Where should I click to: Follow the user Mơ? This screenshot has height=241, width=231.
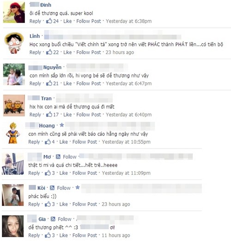pos(70,157)
